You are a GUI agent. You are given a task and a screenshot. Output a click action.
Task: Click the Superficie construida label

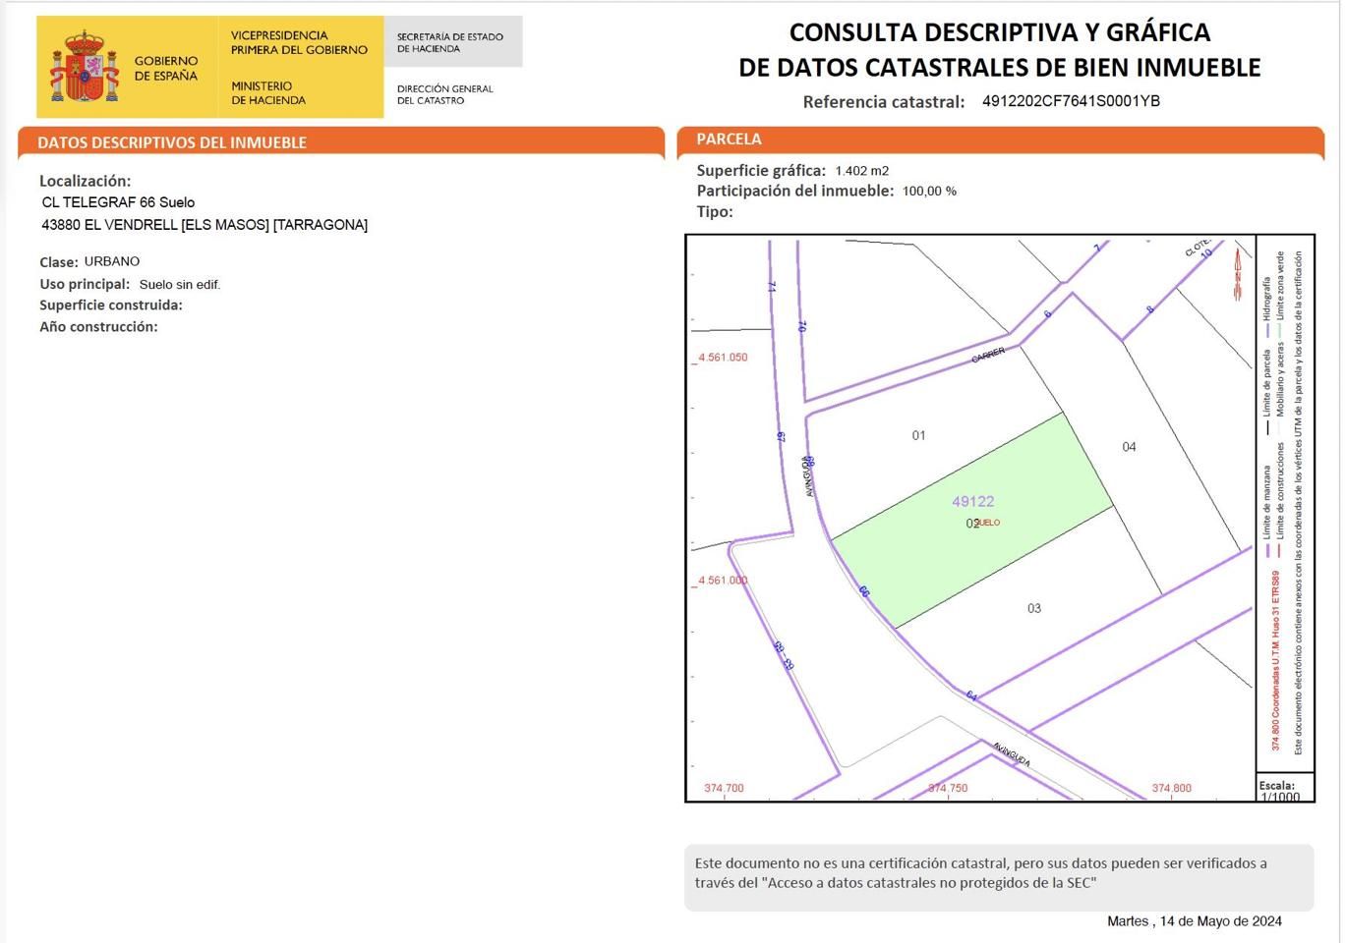click(111, 305)
